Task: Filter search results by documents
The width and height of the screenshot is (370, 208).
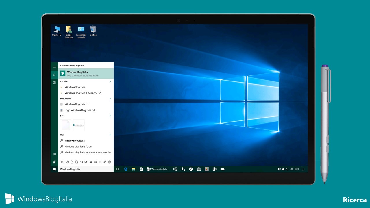Action: (72, 162)
